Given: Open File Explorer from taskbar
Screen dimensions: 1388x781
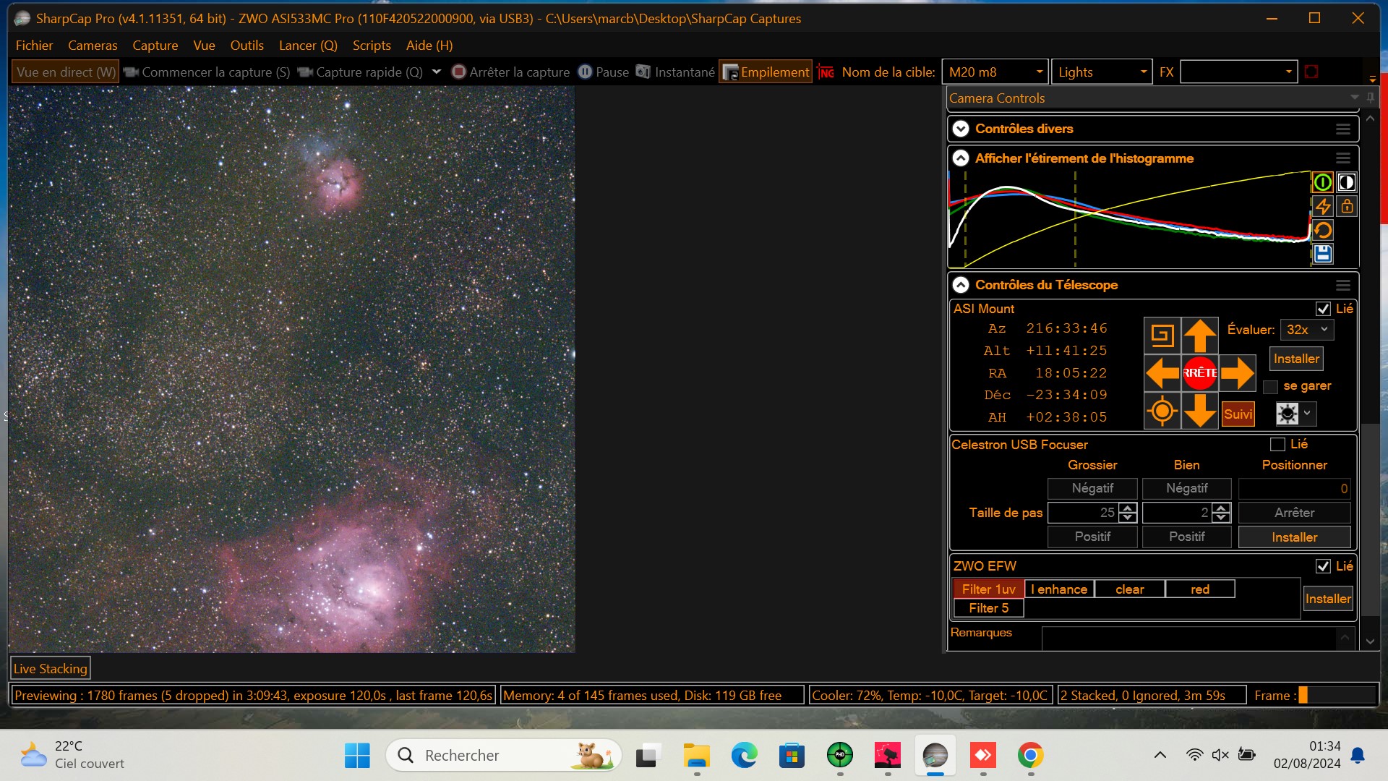Looking at the screenshot, I should click(x=697, y=756).
